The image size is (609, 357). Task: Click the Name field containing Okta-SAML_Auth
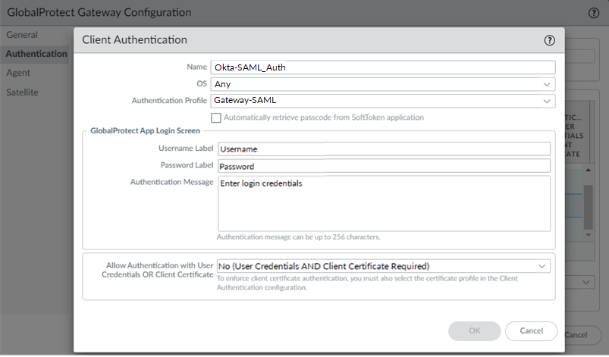tap(383, 67)
